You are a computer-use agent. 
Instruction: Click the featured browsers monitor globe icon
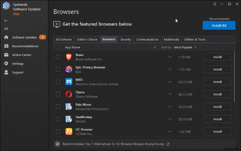(x=57, y=24)
